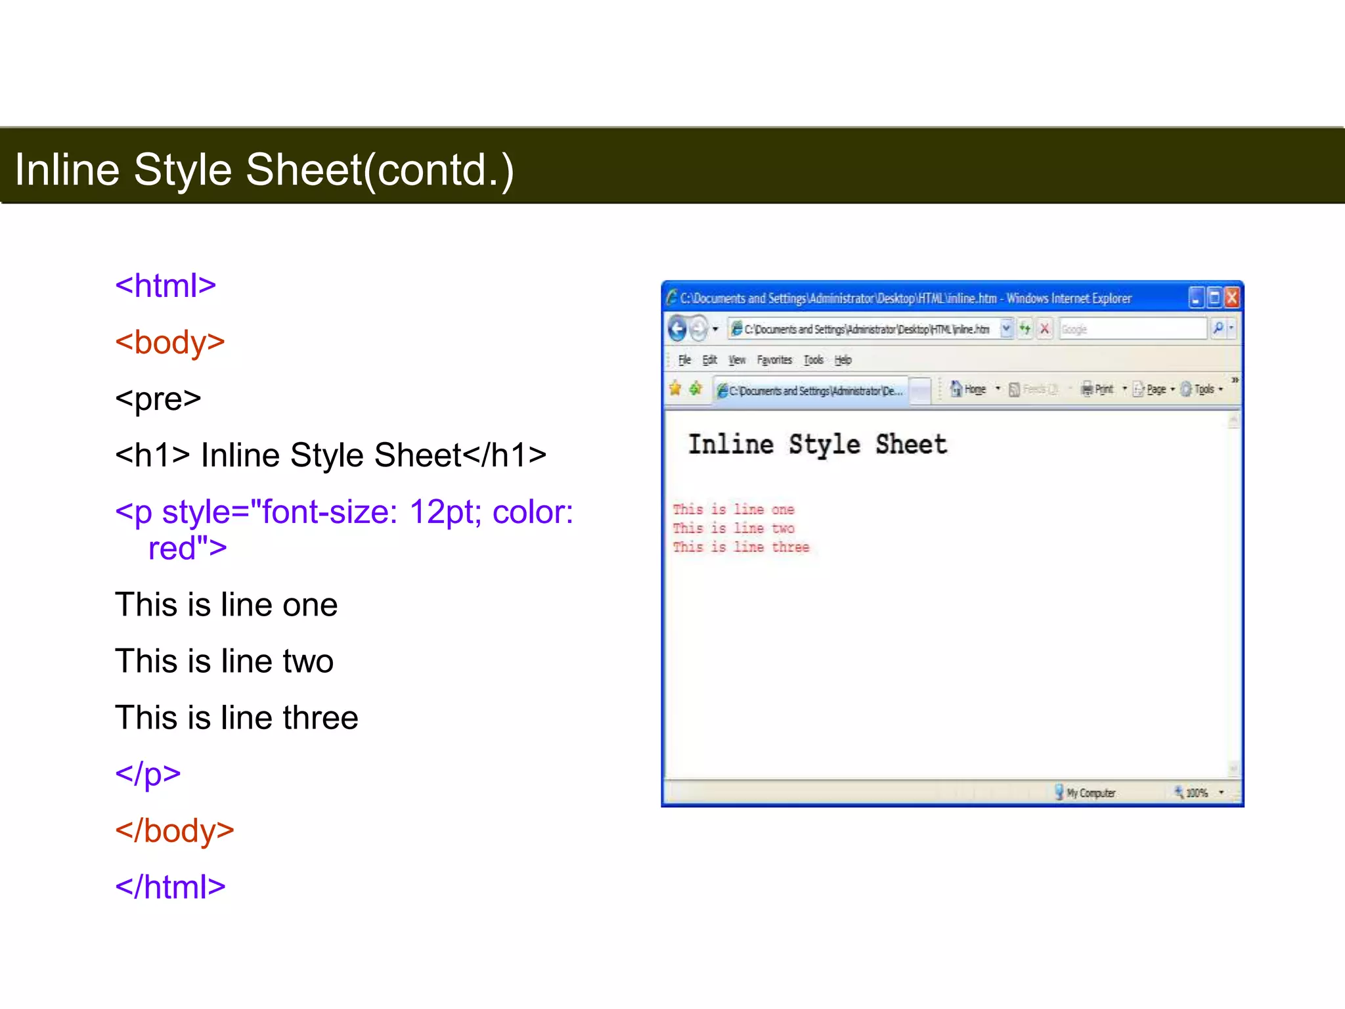The width and height of the screenshot is (1345, 1009).
Task: Open the View menu
Action: coord(737,360)
